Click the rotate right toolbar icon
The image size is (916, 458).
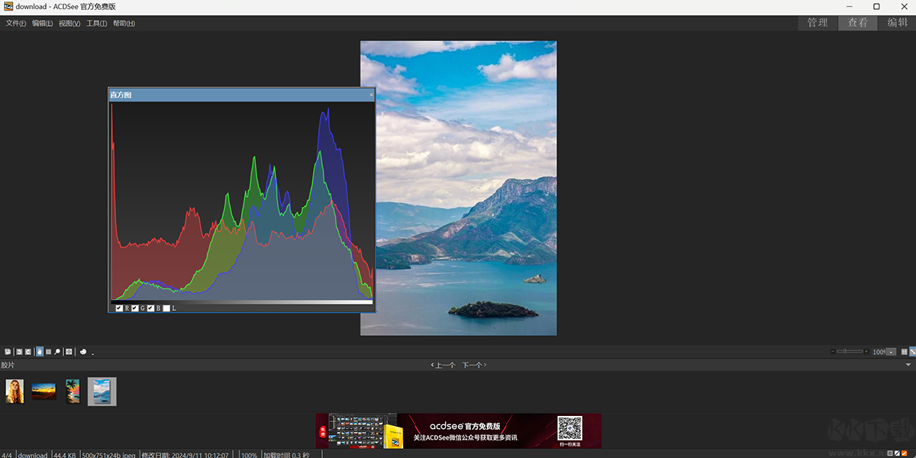pos(28,352)
